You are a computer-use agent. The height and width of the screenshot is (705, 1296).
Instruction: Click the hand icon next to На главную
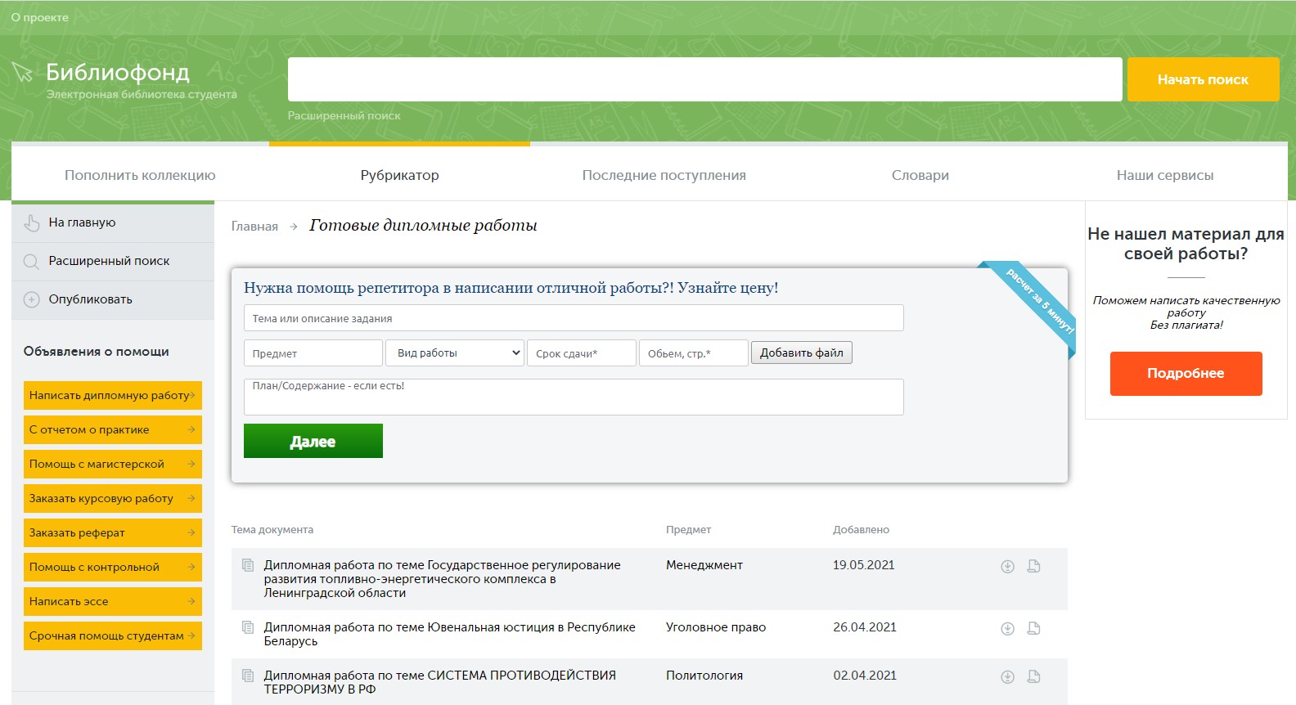pos(32,222)
